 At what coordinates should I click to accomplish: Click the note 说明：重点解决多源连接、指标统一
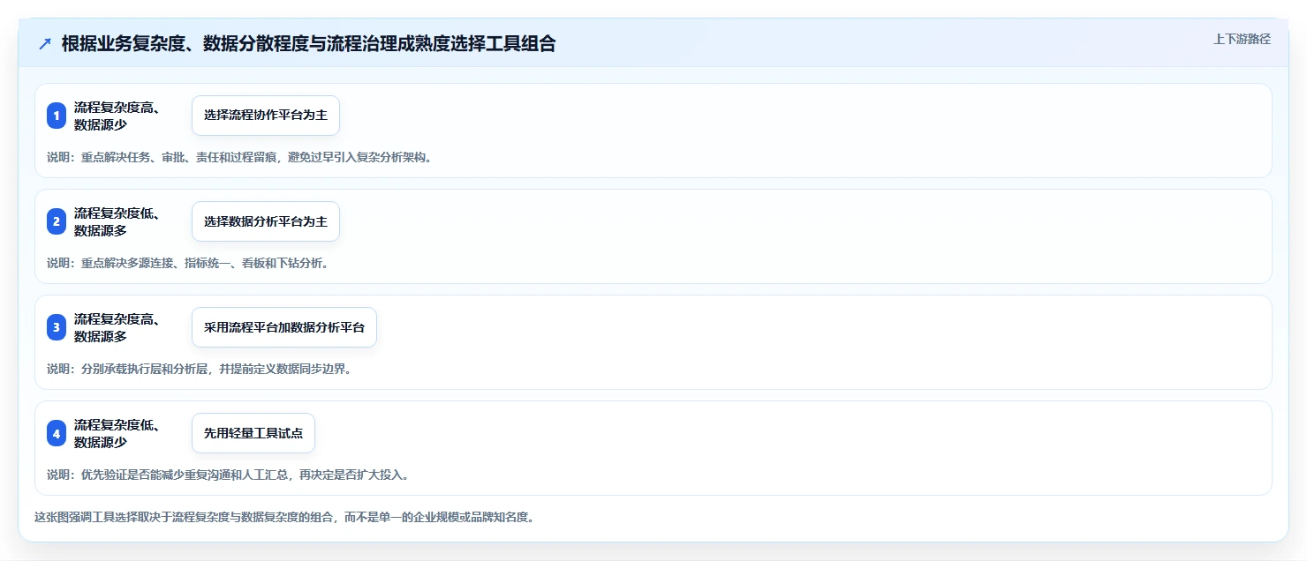point(188,264)
